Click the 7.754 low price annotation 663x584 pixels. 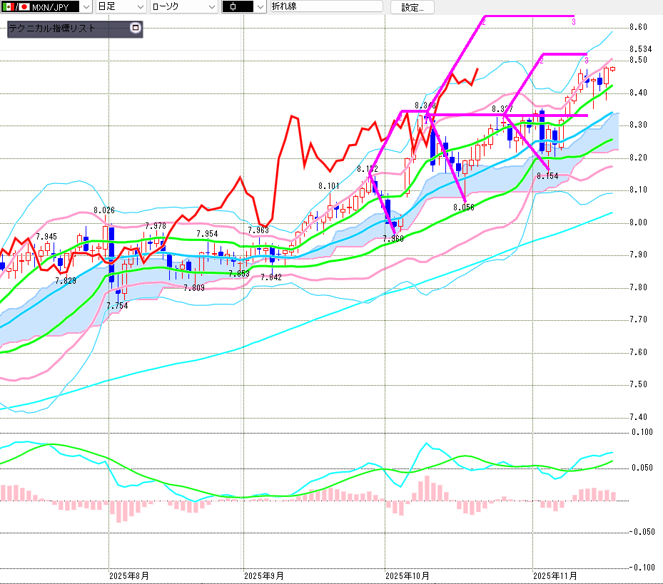(117, 306)
